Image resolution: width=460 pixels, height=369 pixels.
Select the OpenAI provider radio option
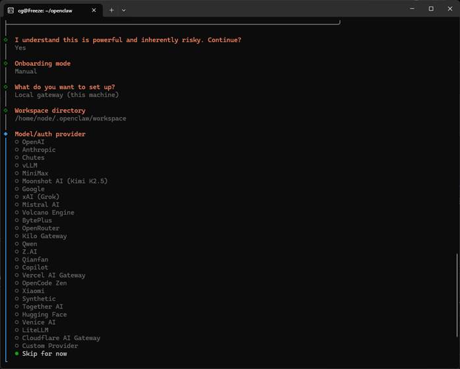(33, 142)
